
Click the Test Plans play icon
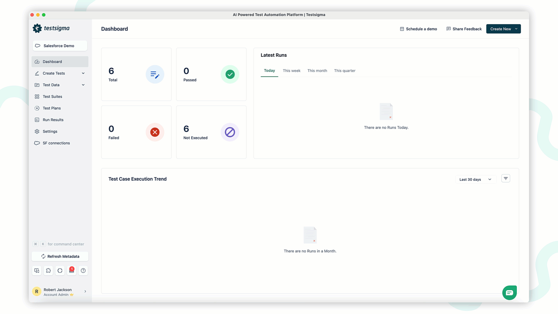[37, 108]
